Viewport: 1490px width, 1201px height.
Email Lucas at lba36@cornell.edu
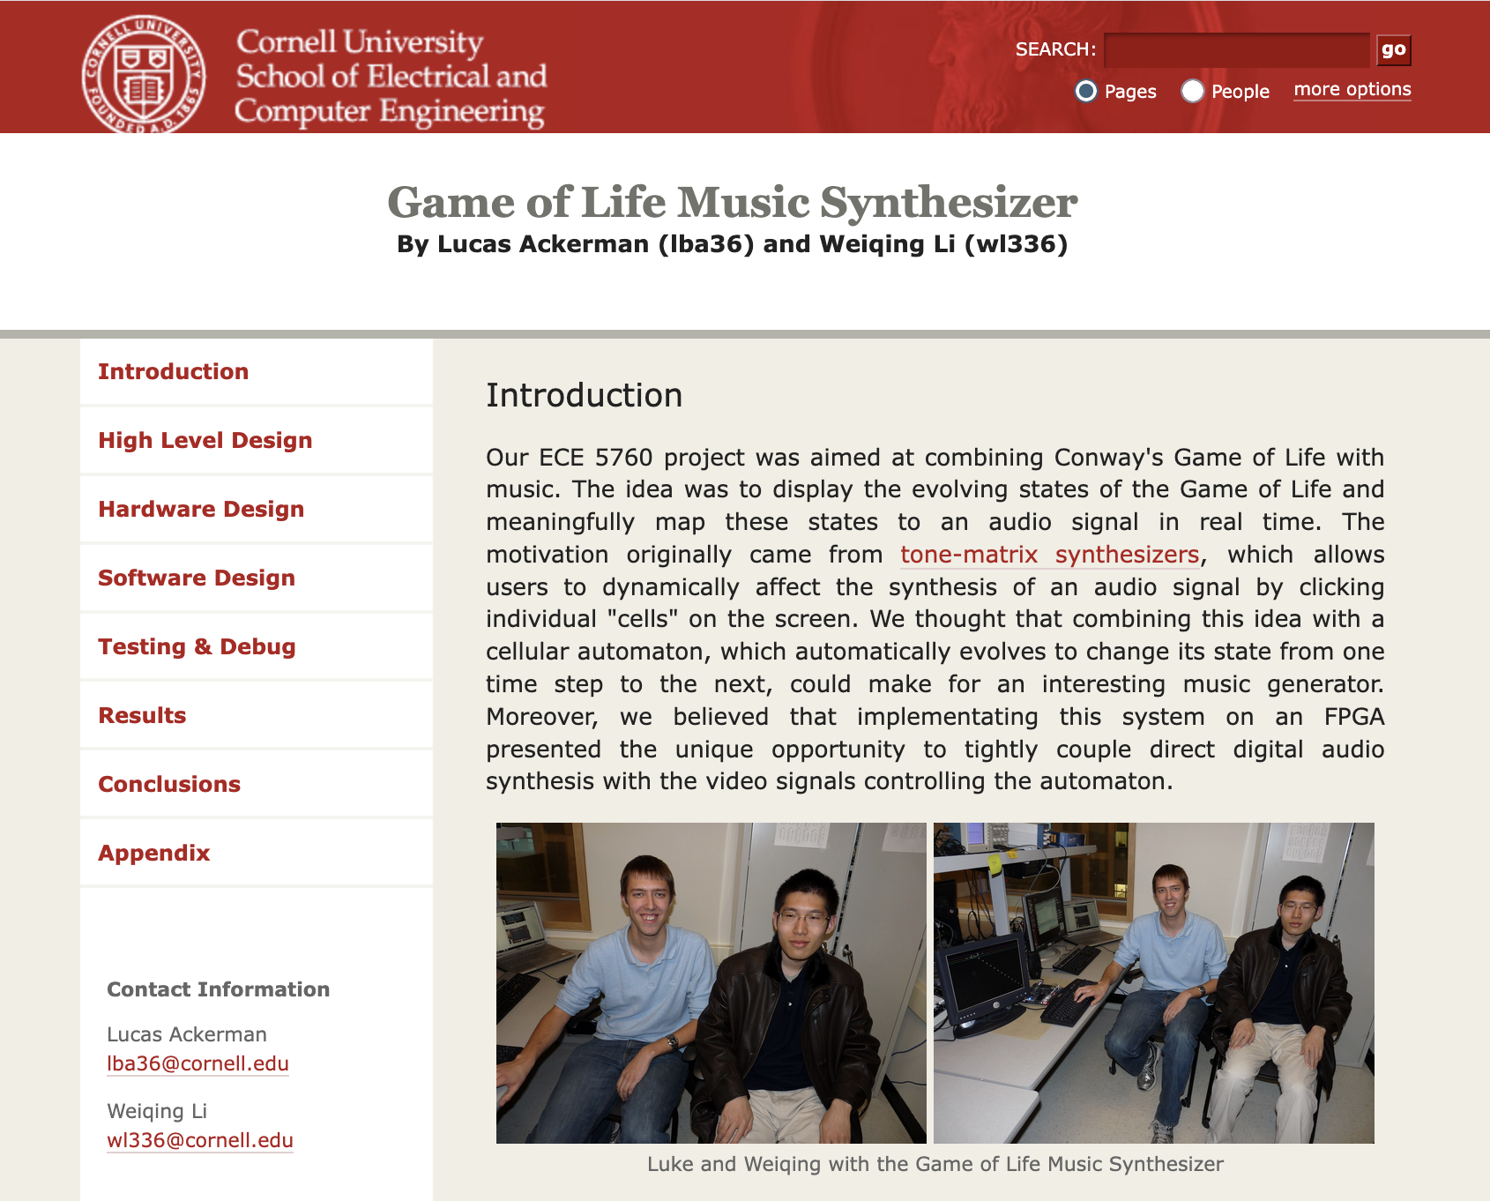click(197, 1063)
